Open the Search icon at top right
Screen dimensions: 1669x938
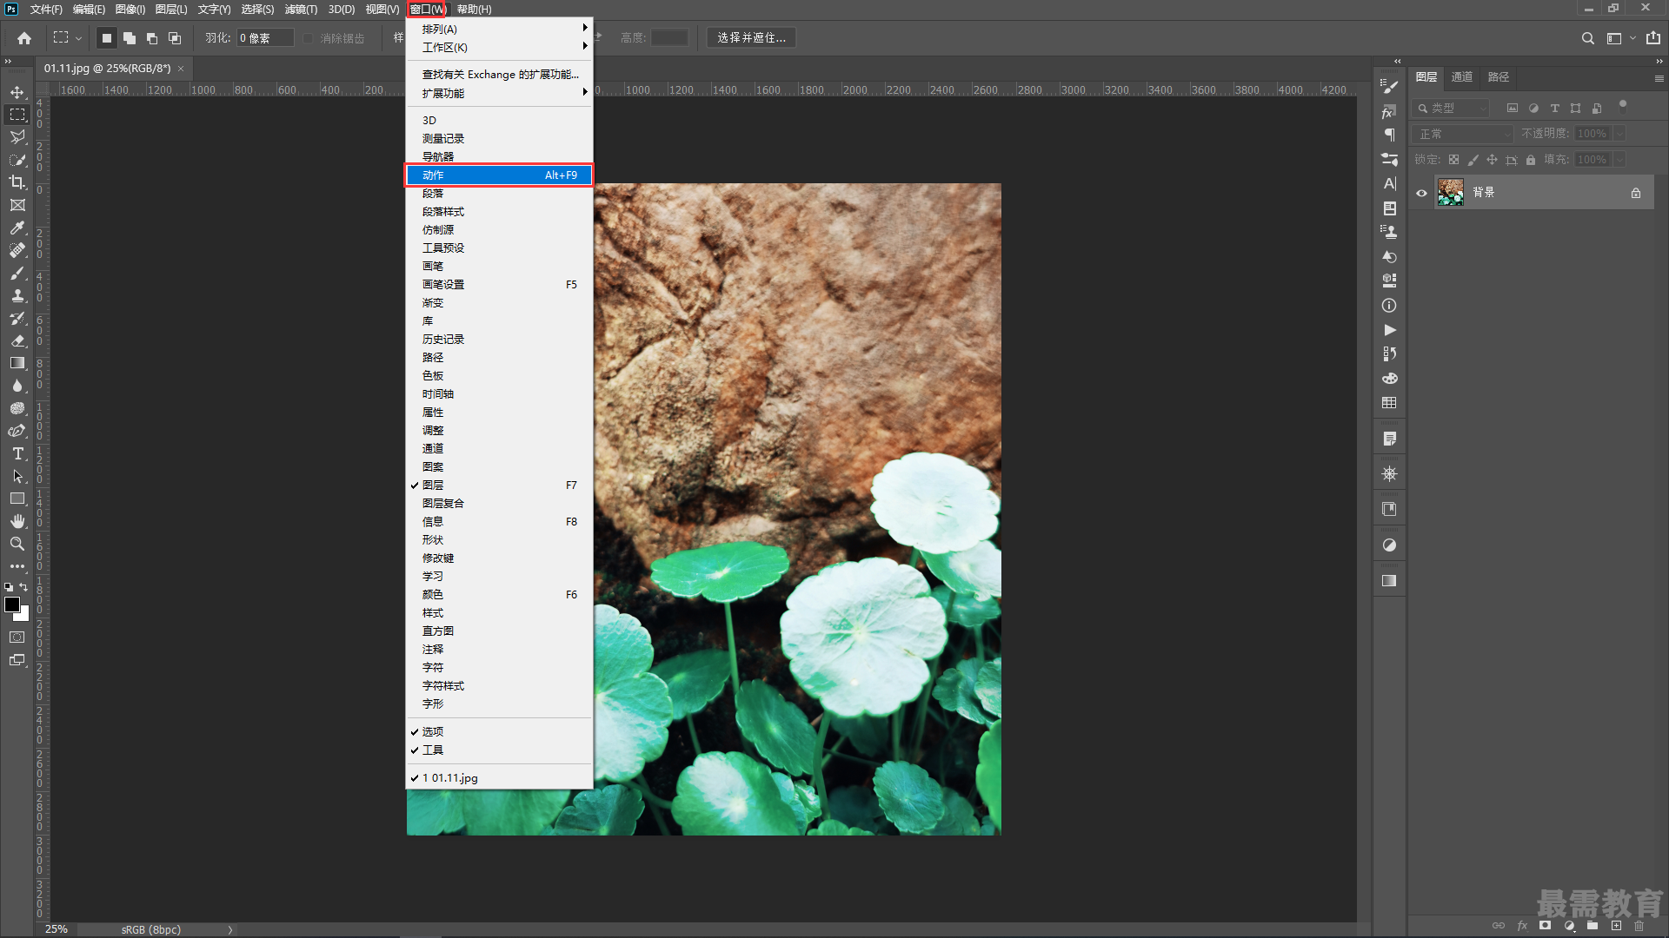[1588, 38]
